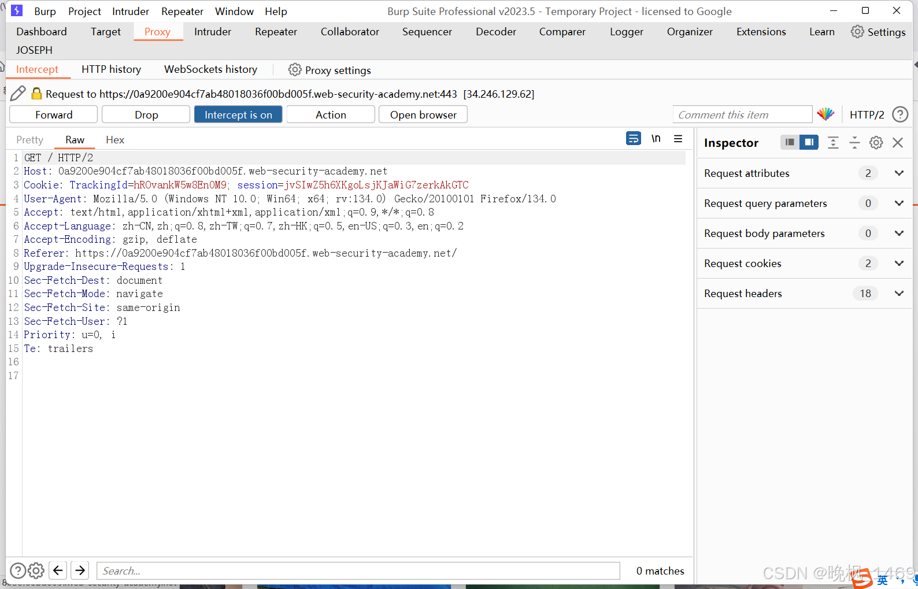This screenshot has width=918, height=589.
Task: Toggle the Intercept is on button
Action: point(238,114)
